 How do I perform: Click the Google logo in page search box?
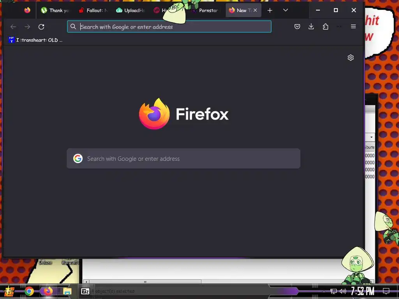pyautogui.click(x=78, y=158)
